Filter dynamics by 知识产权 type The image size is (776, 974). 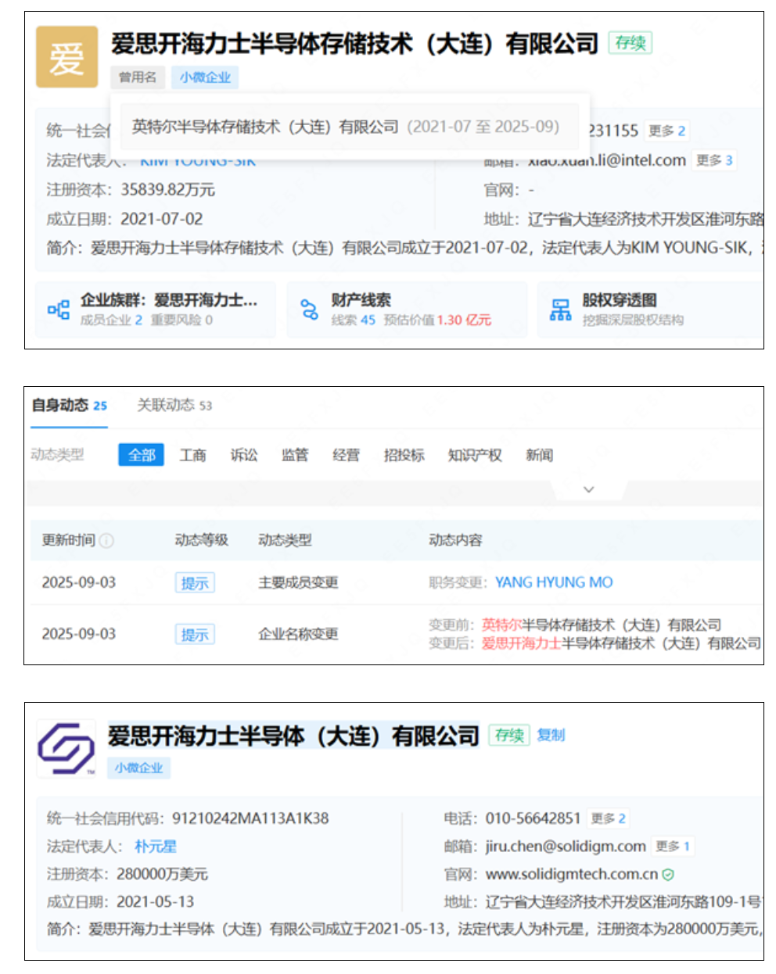(474, 455)
